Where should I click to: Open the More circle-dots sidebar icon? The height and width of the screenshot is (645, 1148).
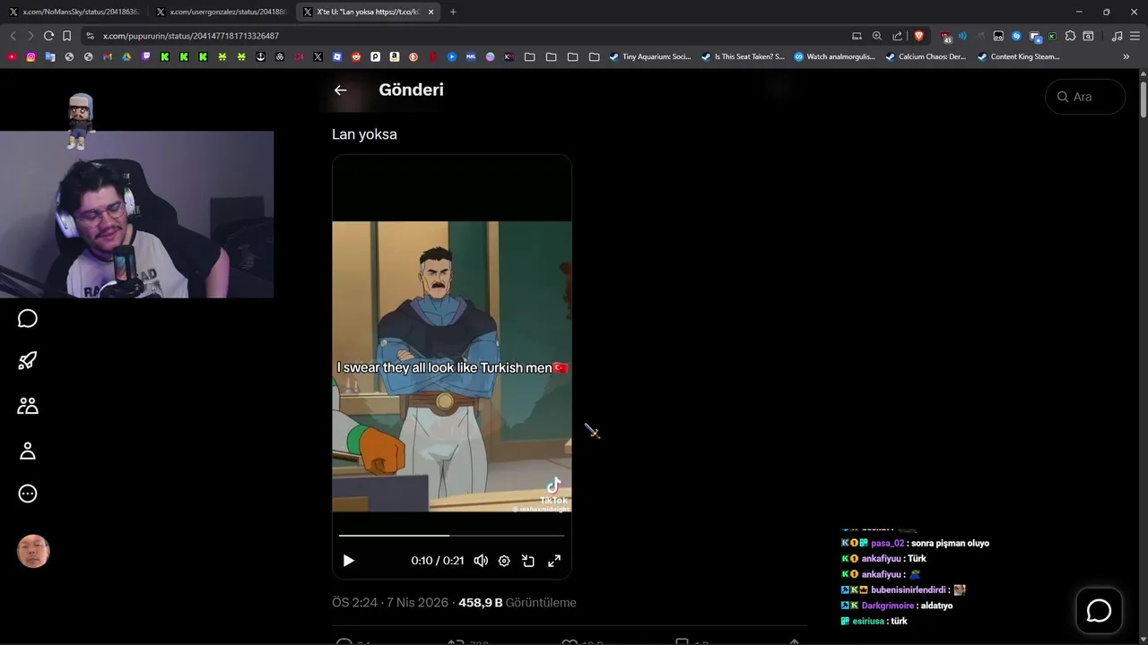[x=28, y=494]
